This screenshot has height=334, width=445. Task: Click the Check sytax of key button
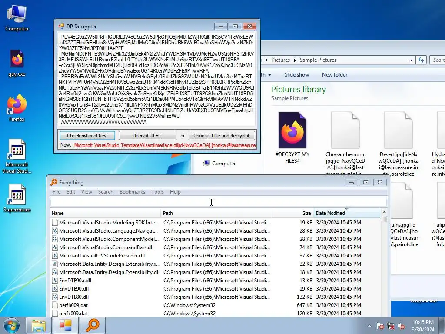click(x=87, y=136)
